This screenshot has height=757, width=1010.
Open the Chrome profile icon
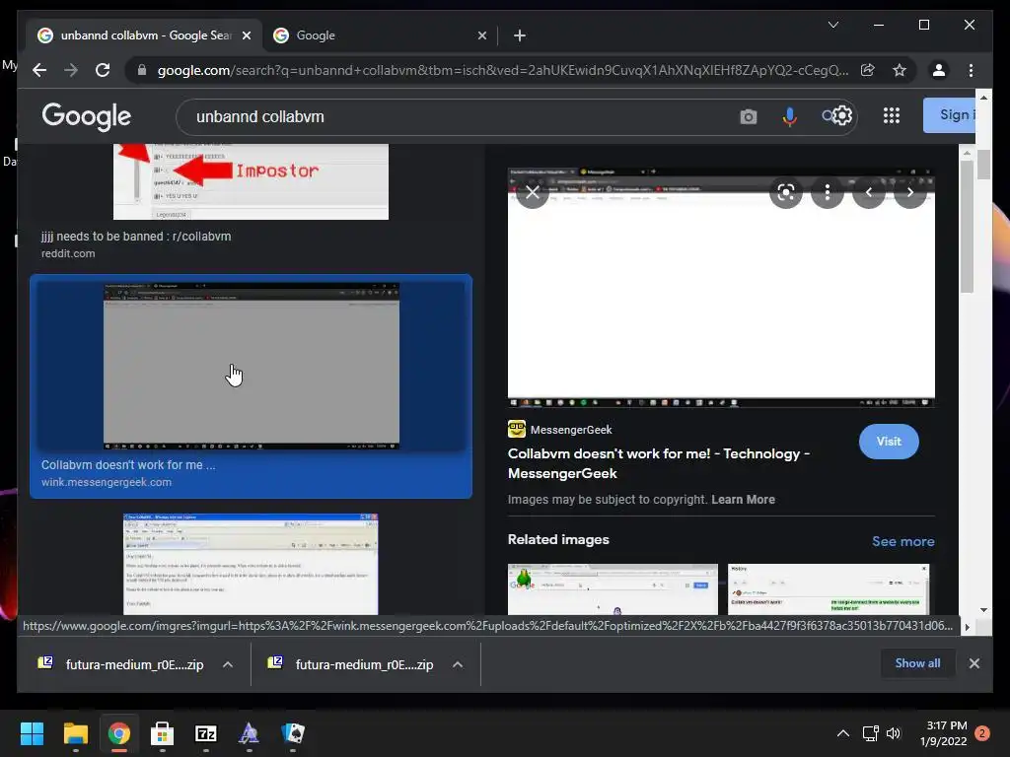939,70
